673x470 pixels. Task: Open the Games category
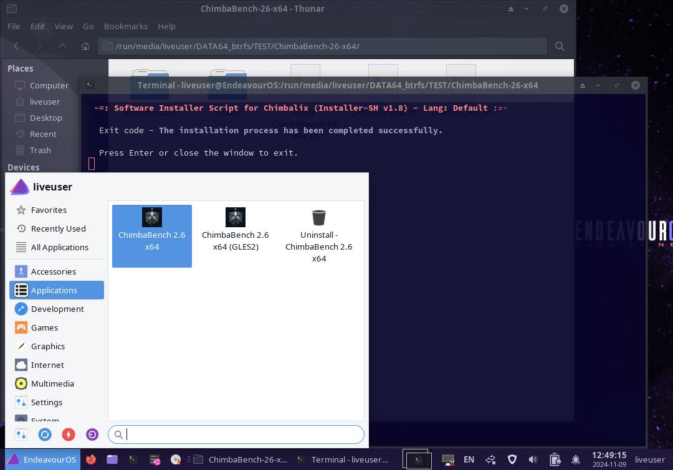57,327
